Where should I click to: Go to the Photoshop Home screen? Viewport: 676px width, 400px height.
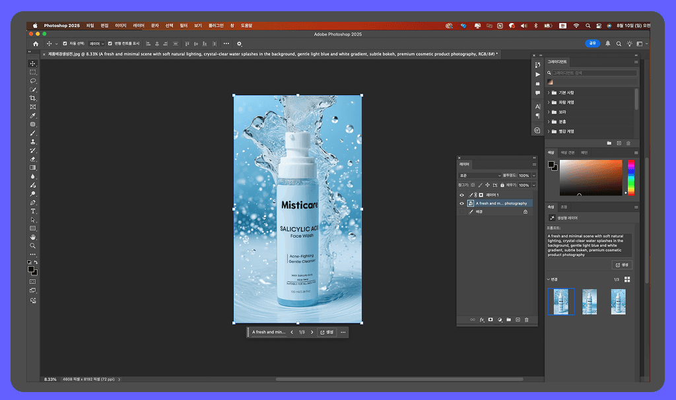36,44
